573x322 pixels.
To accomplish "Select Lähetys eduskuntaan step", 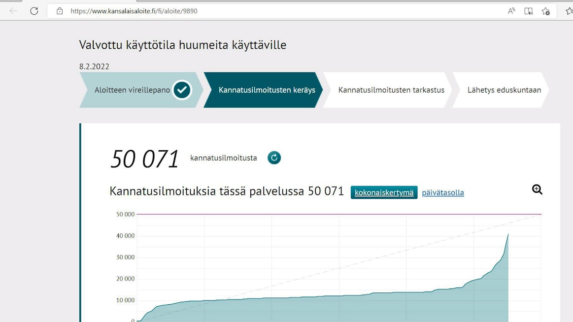I will tap(501, 90).
